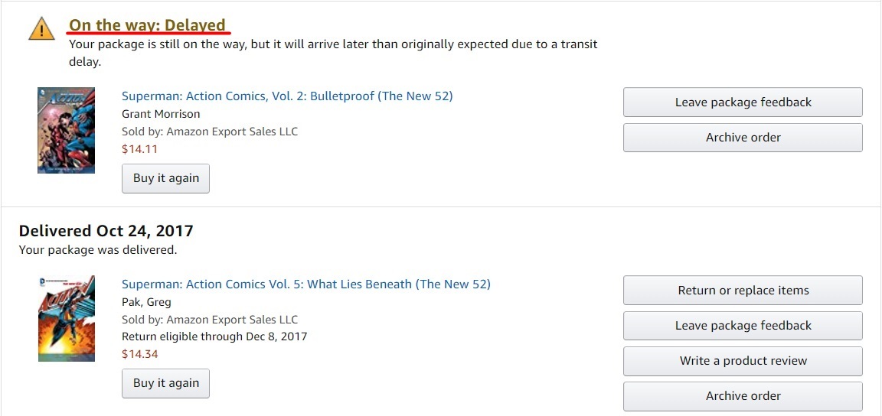Archive the order delivered Oct 24
This screenshot has width=882, height=416.
[743, 396]
